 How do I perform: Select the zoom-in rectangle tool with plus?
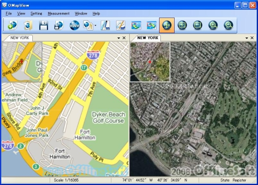tap(182, 25)
